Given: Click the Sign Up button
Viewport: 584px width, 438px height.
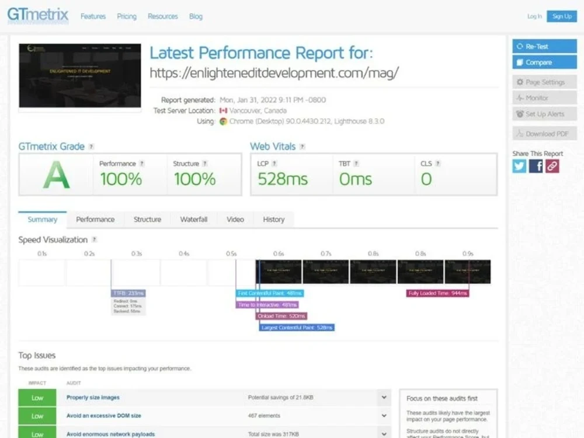Looking at the screenshot, I should coord(562,16).
